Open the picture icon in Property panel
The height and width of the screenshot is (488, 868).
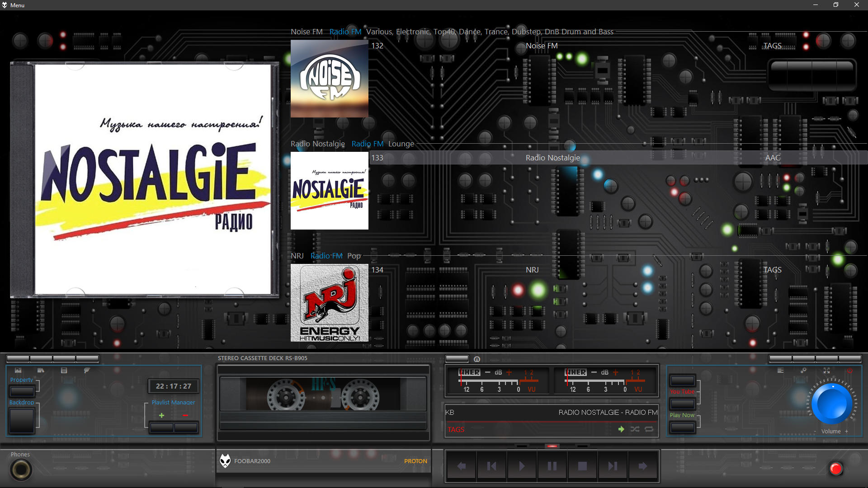click(18, 371)
